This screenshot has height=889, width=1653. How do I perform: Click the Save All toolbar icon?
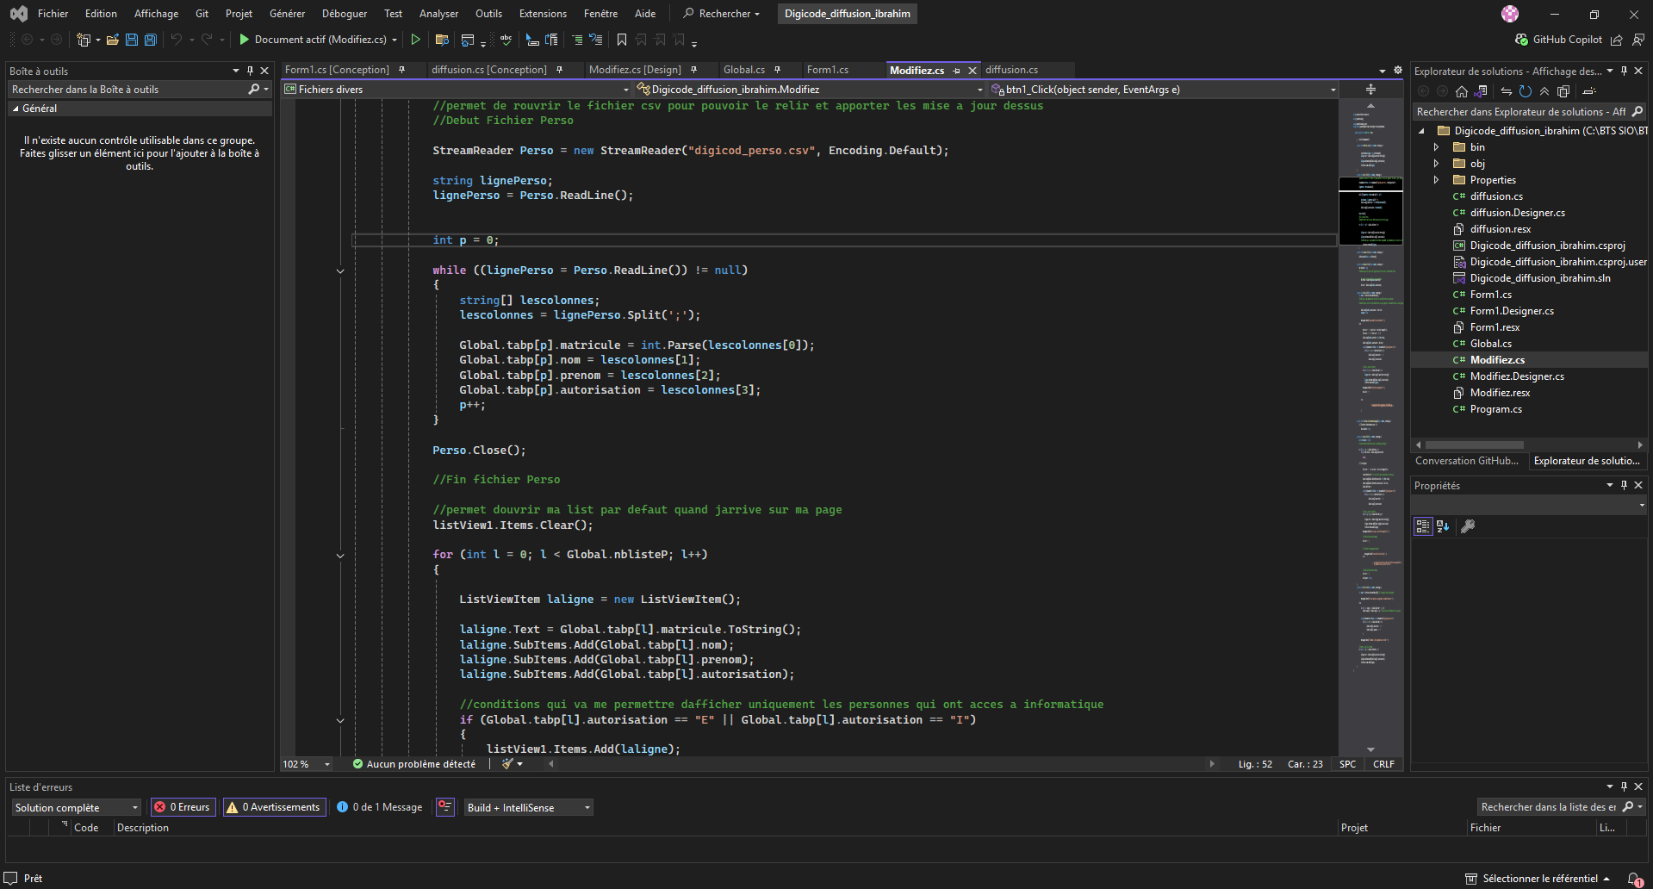click(151, 40)
